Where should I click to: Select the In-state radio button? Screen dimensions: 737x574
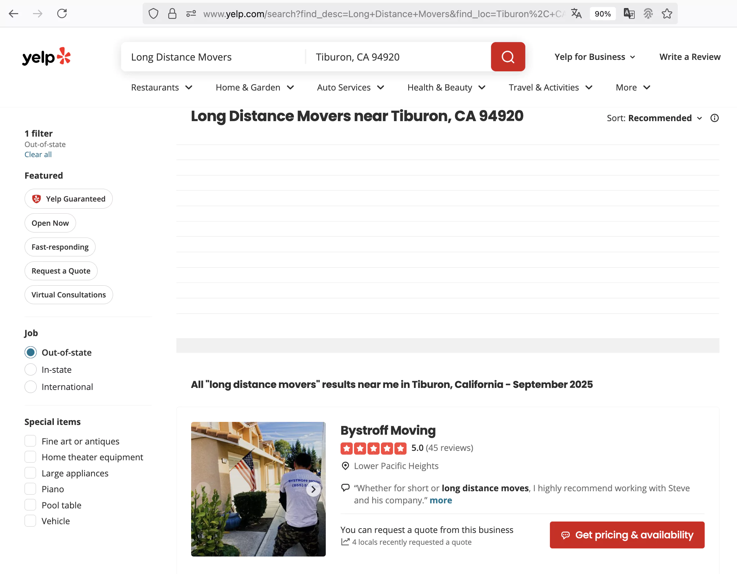(30, 369)
